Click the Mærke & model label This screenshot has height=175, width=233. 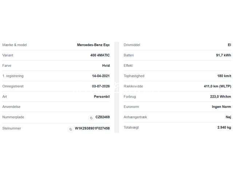coord(15,45)
